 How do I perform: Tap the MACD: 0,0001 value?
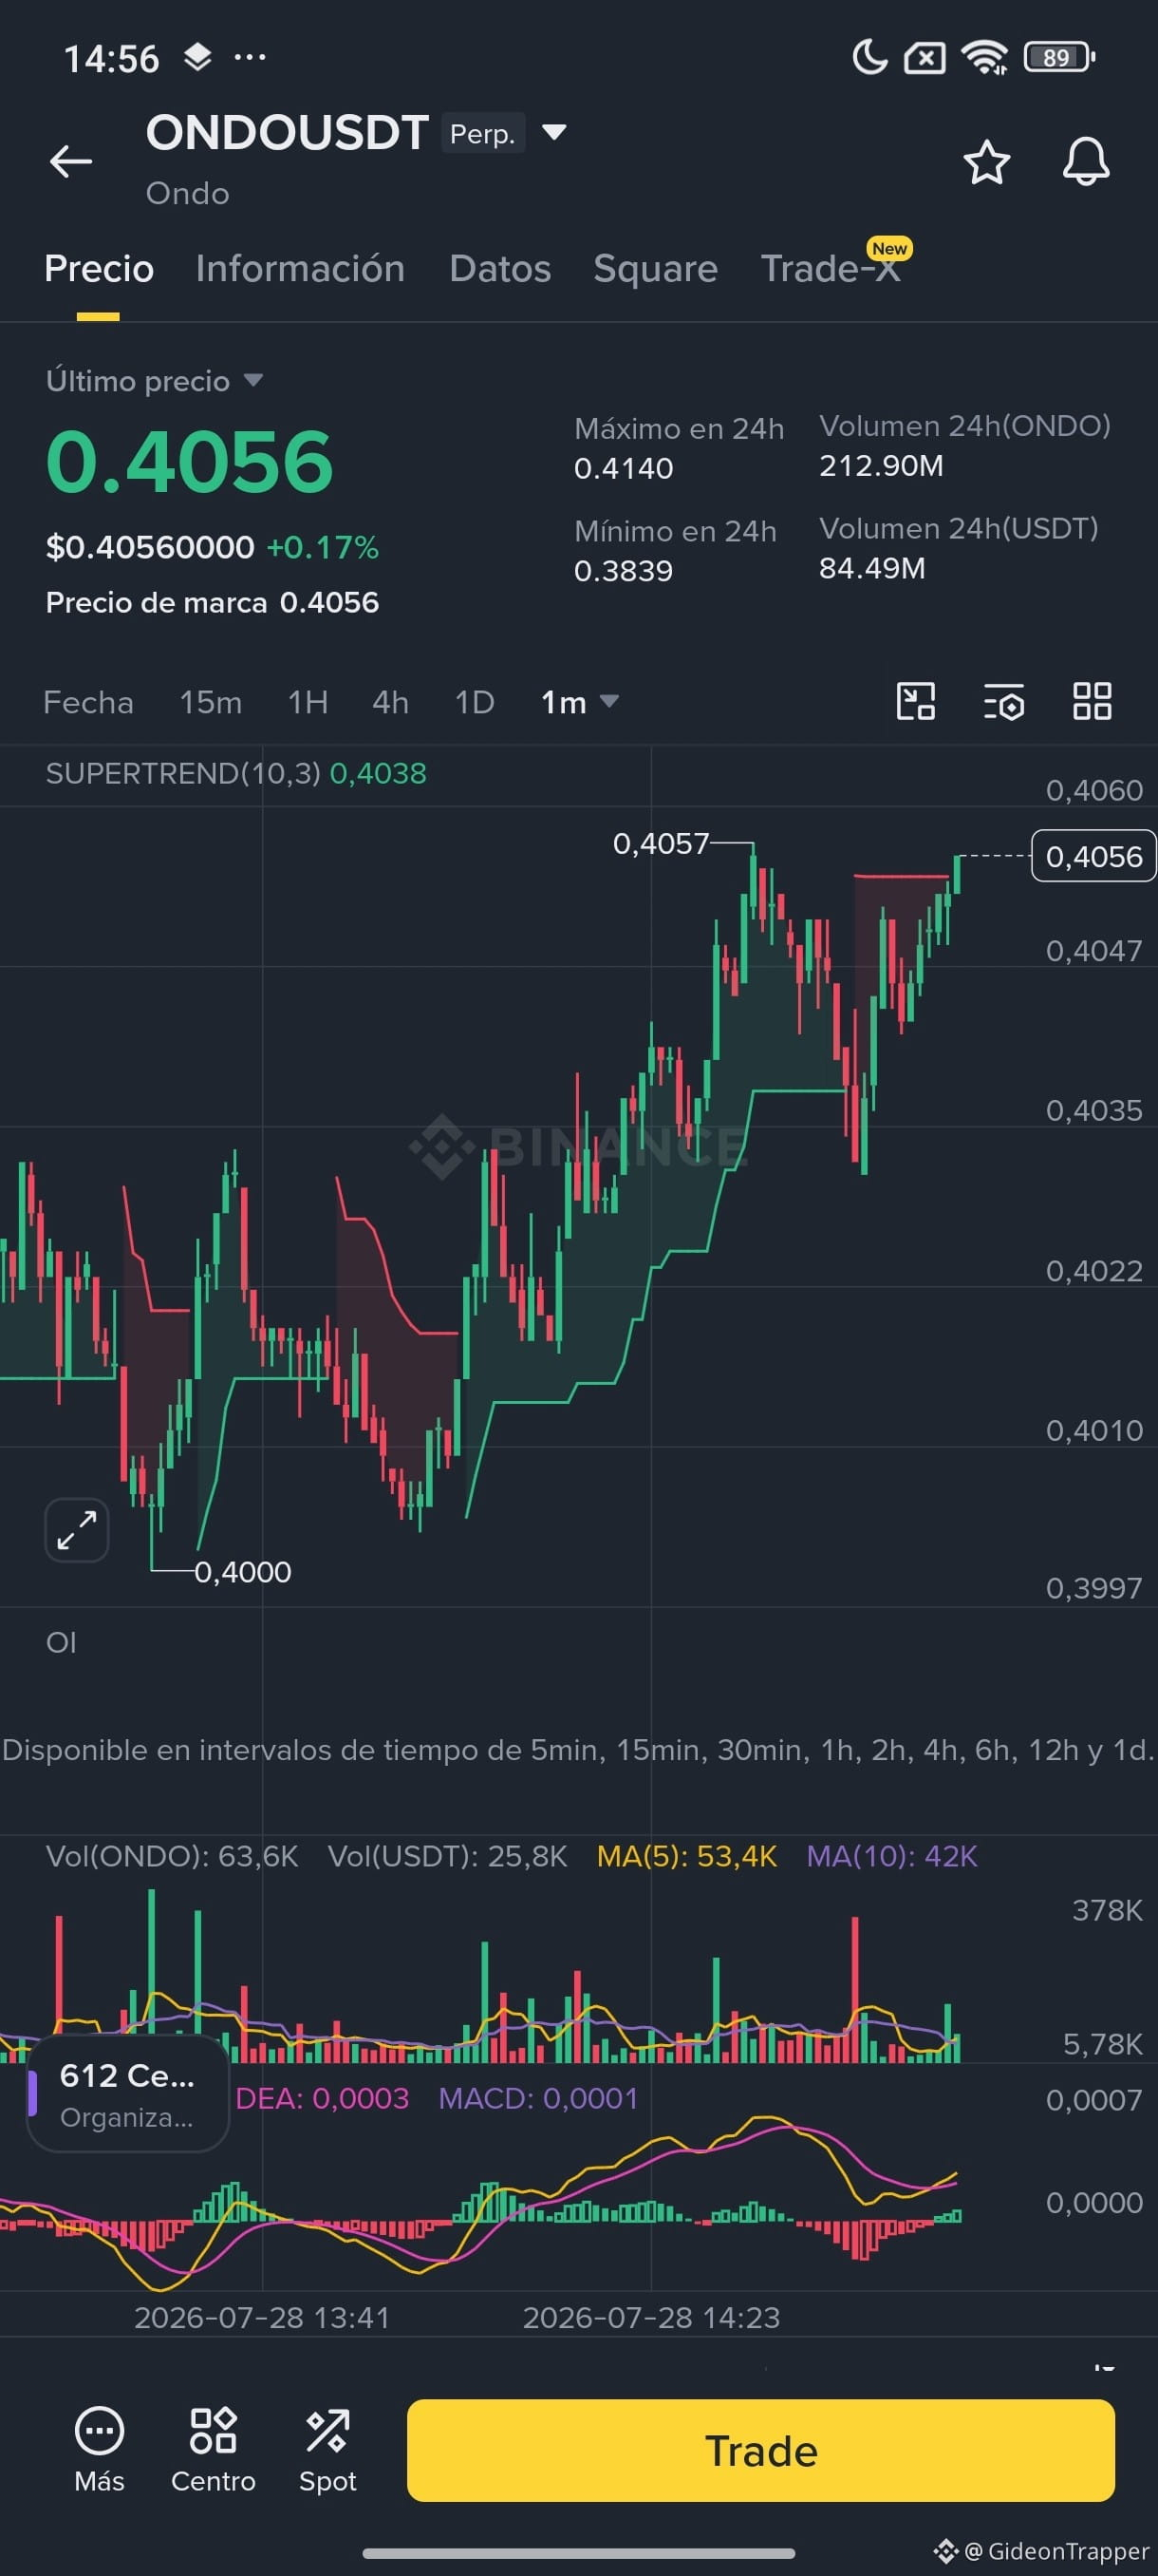point(538,2098)
